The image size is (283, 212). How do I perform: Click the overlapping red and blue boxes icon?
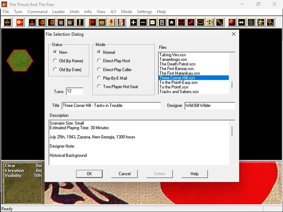(270, 22)
